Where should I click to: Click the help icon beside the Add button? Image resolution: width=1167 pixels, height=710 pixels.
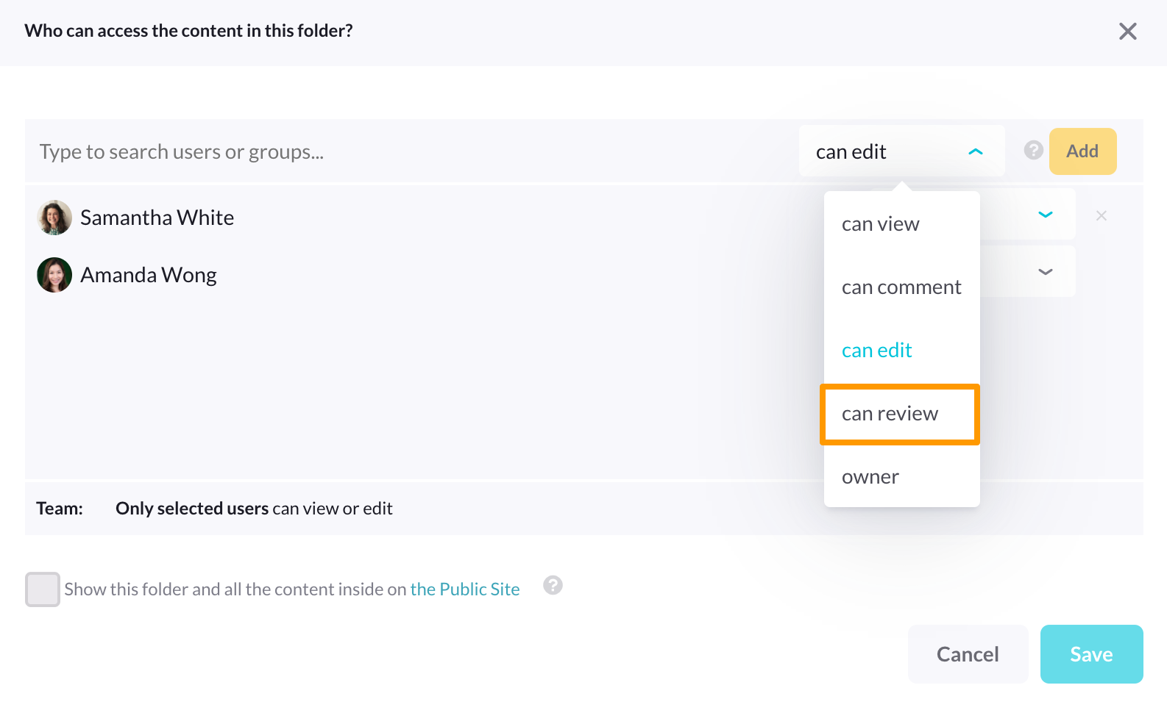point(1033,151)
